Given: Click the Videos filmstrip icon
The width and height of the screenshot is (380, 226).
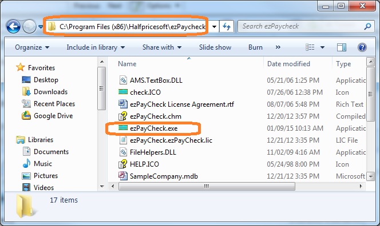Looking at the screenshot, I should [26, 187].
